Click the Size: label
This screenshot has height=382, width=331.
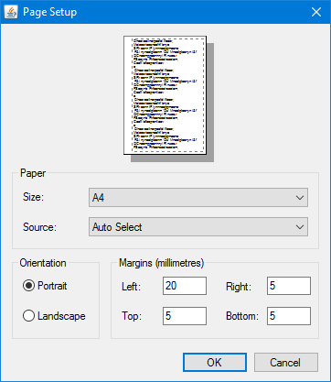point(33,197)
